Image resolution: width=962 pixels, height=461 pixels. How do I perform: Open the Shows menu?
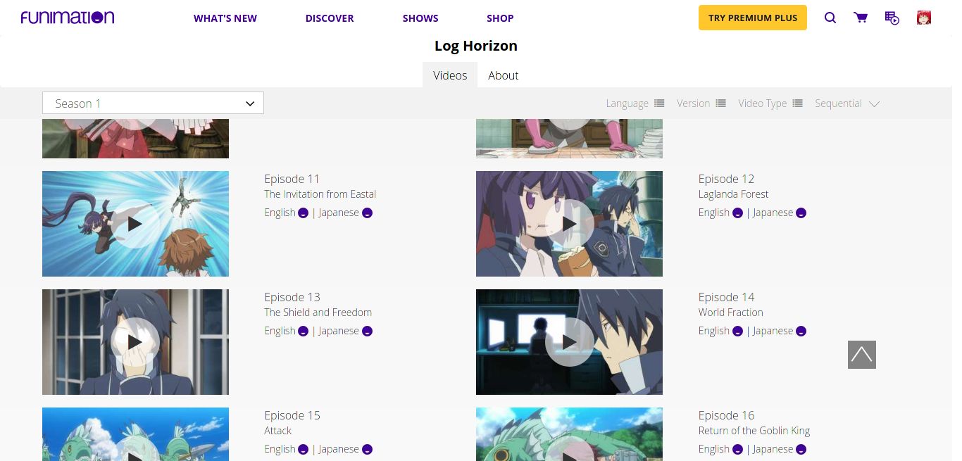[x=420, y=18]
